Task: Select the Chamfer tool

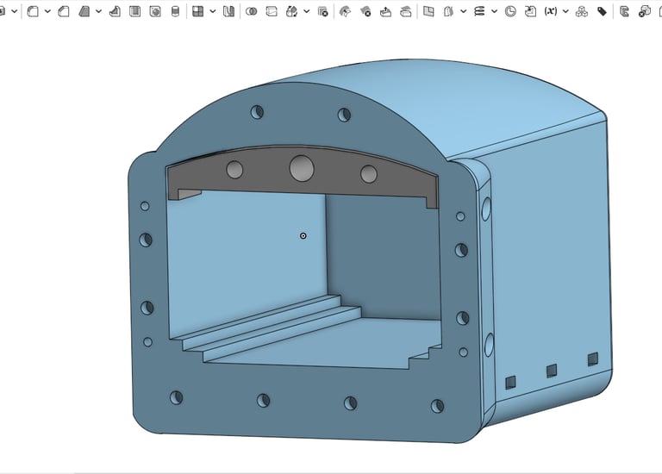Action: pos(64,11)
